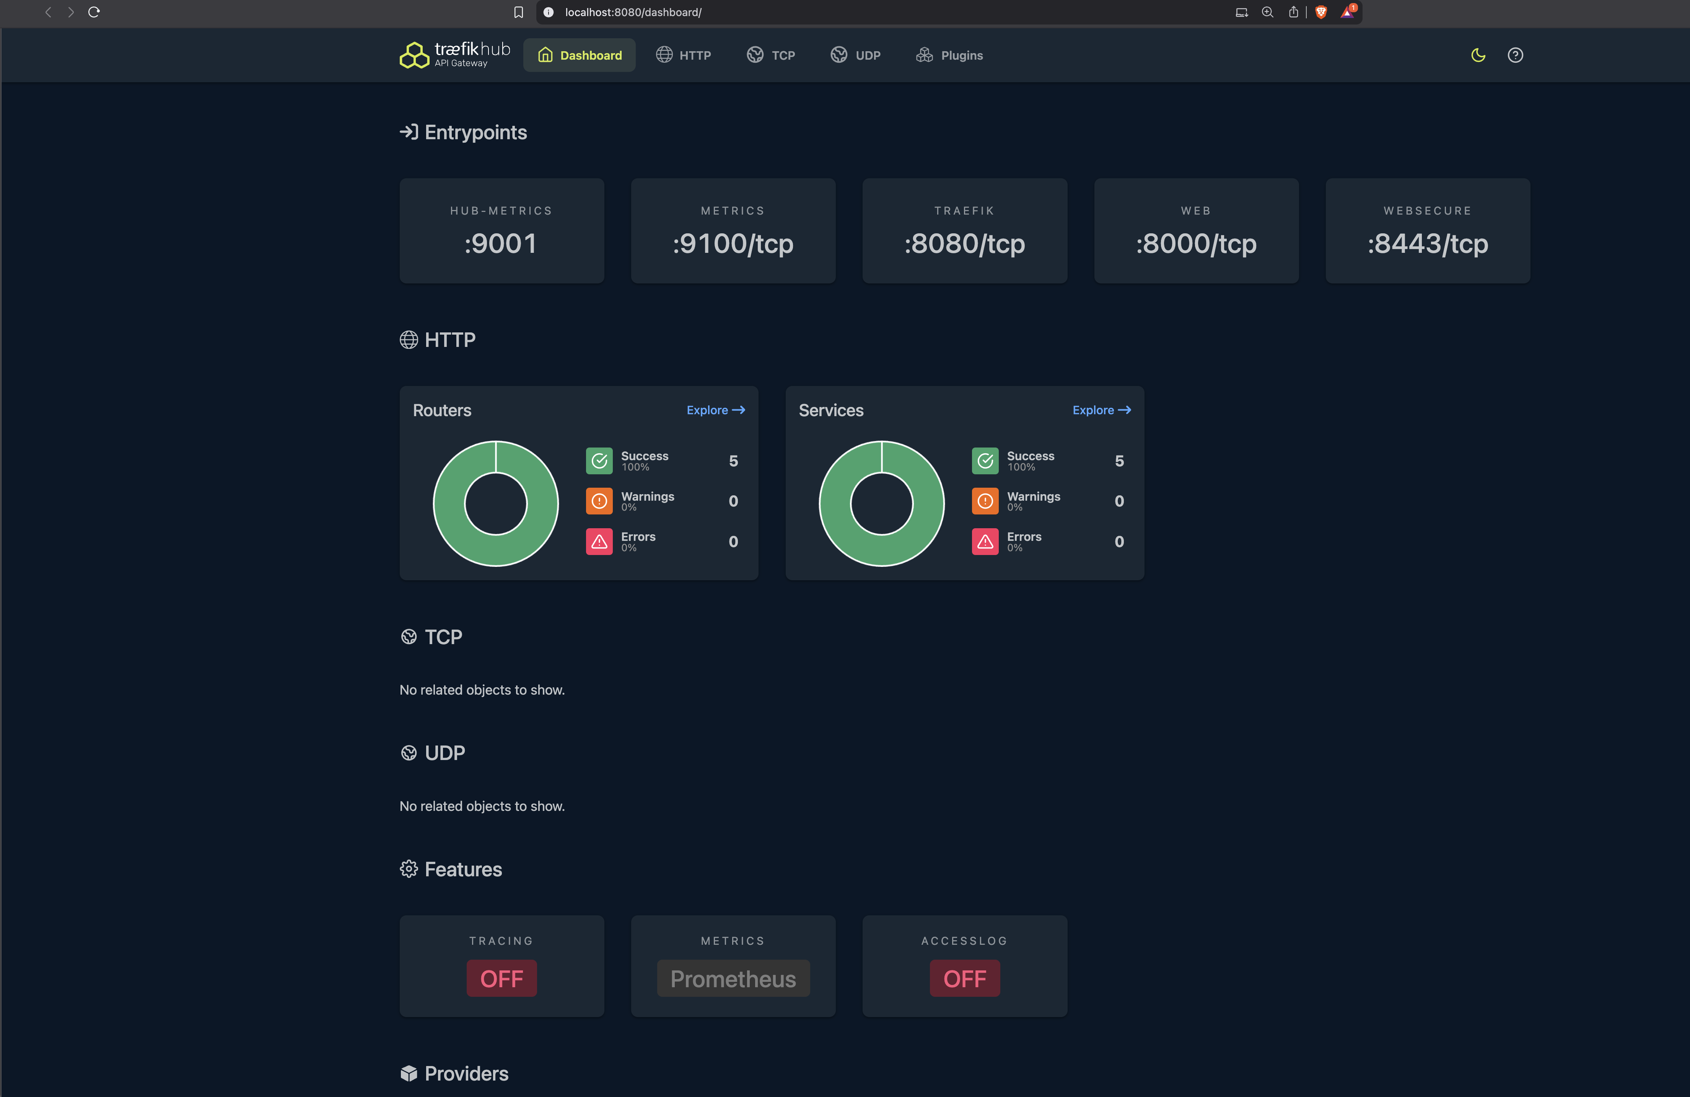Screen dimensions: 1690x1097
Task: Click the Tracing OFF badge
Action: [501, 978]
